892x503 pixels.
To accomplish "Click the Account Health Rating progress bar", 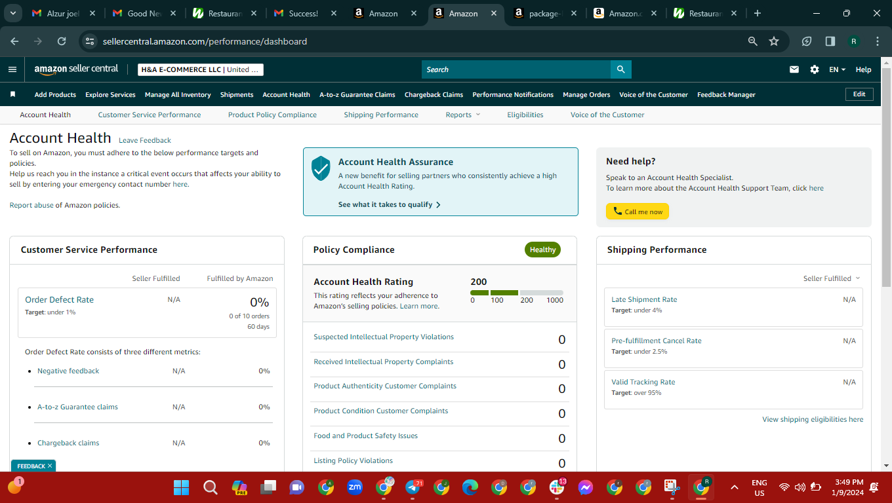I will click(x=517, y=293).
